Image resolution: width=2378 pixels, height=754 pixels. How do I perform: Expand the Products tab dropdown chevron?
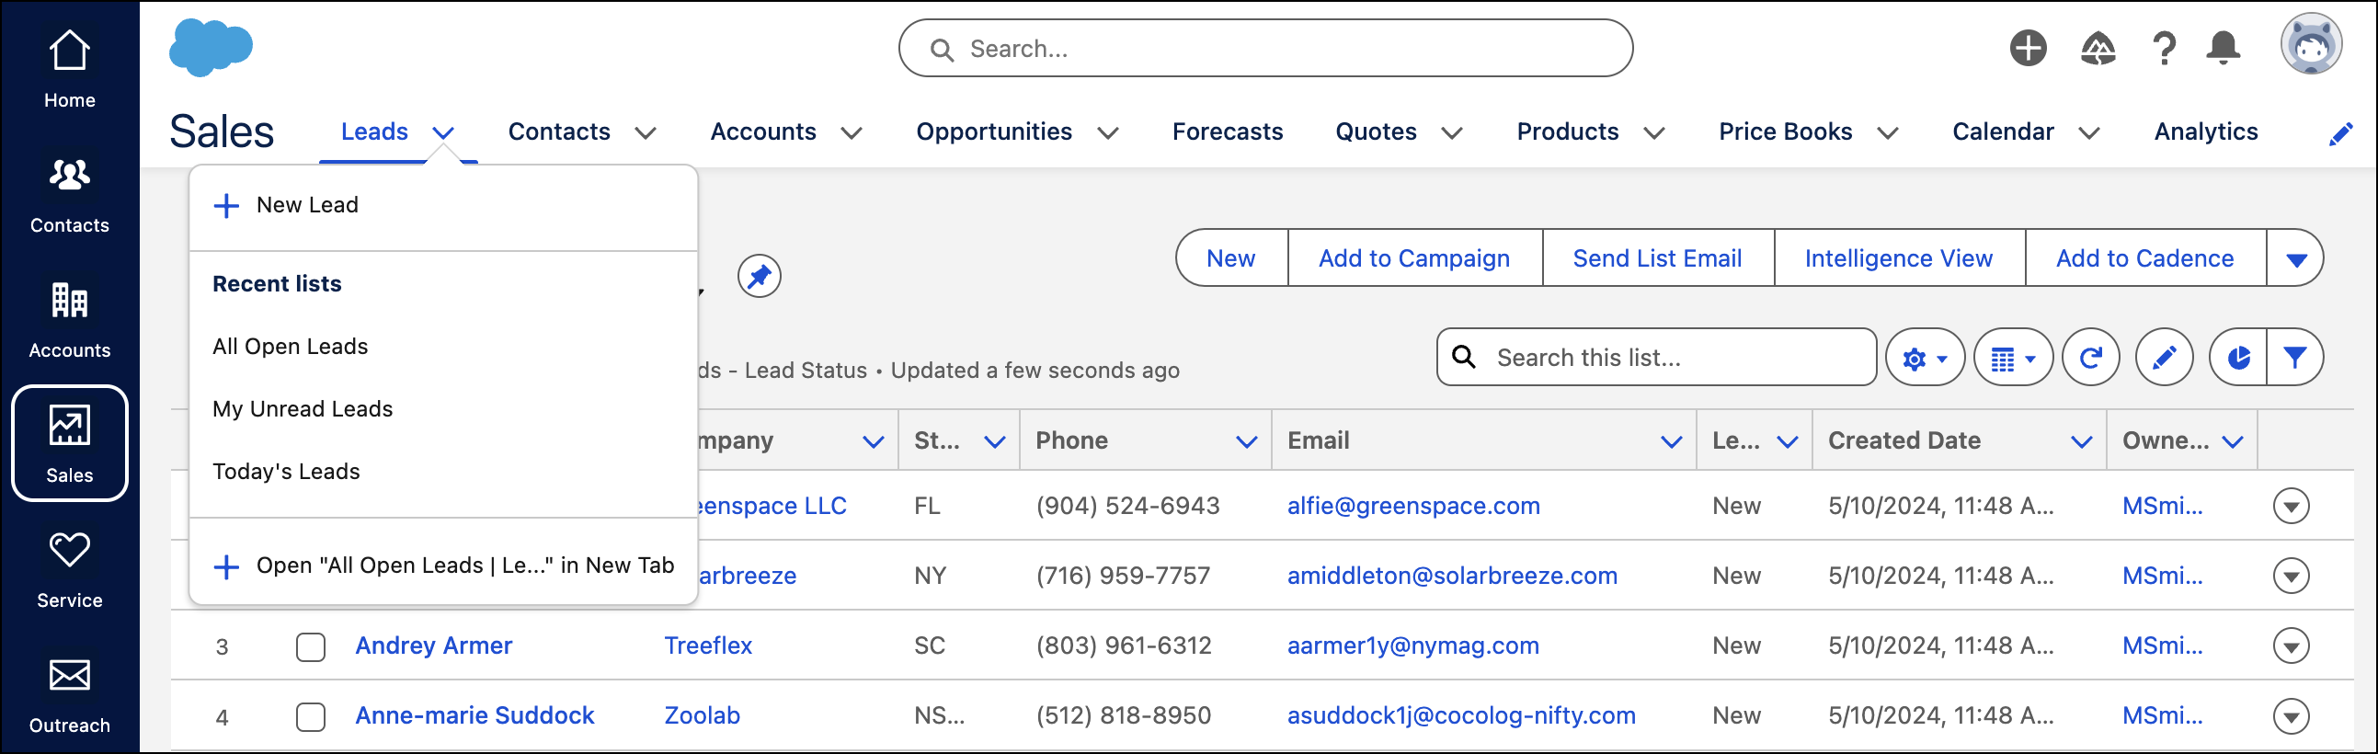(x=1654, y=133)
